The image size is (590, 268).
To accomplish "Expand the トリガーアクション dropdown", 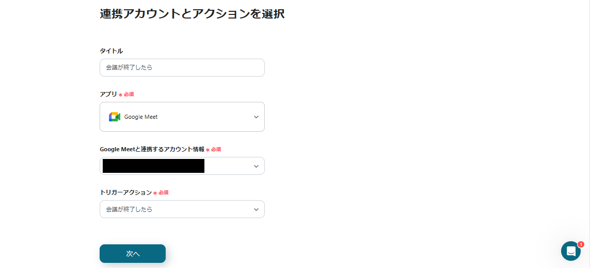I will (182, 209).
